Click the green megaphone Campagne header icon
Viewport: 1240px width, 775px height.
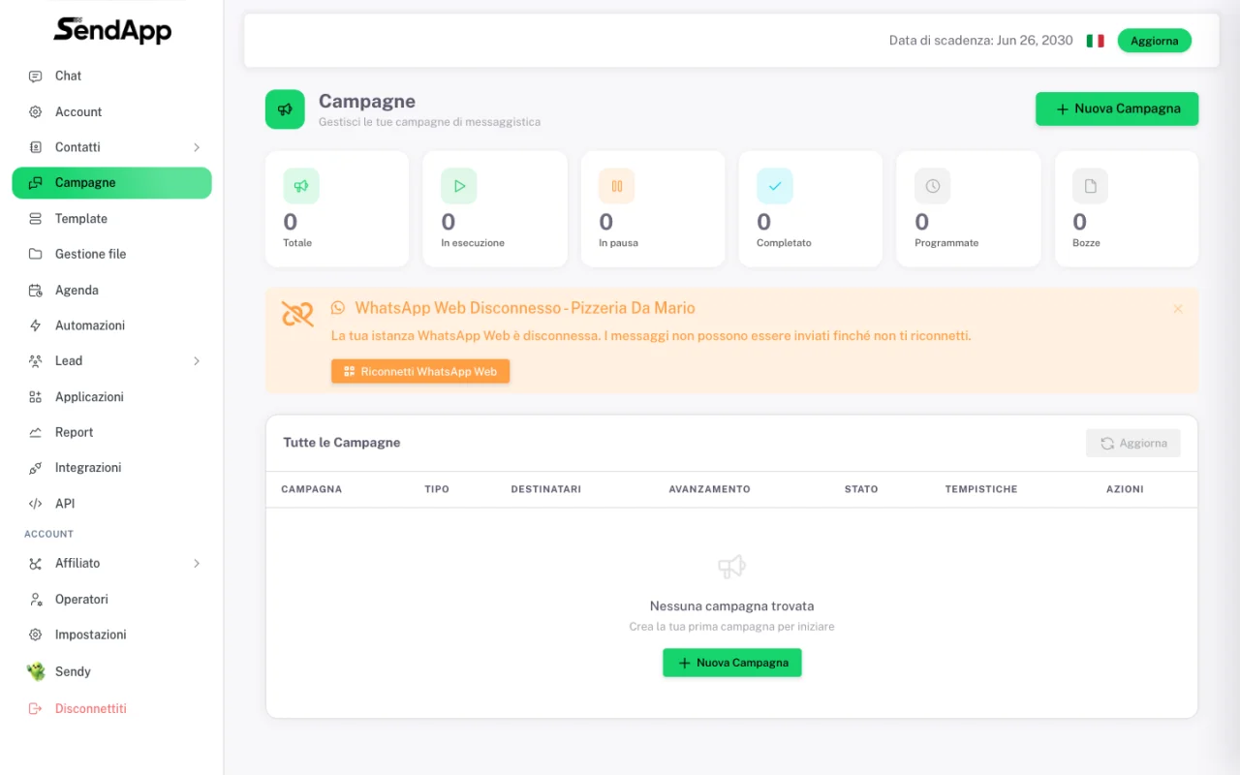[285, 109]
